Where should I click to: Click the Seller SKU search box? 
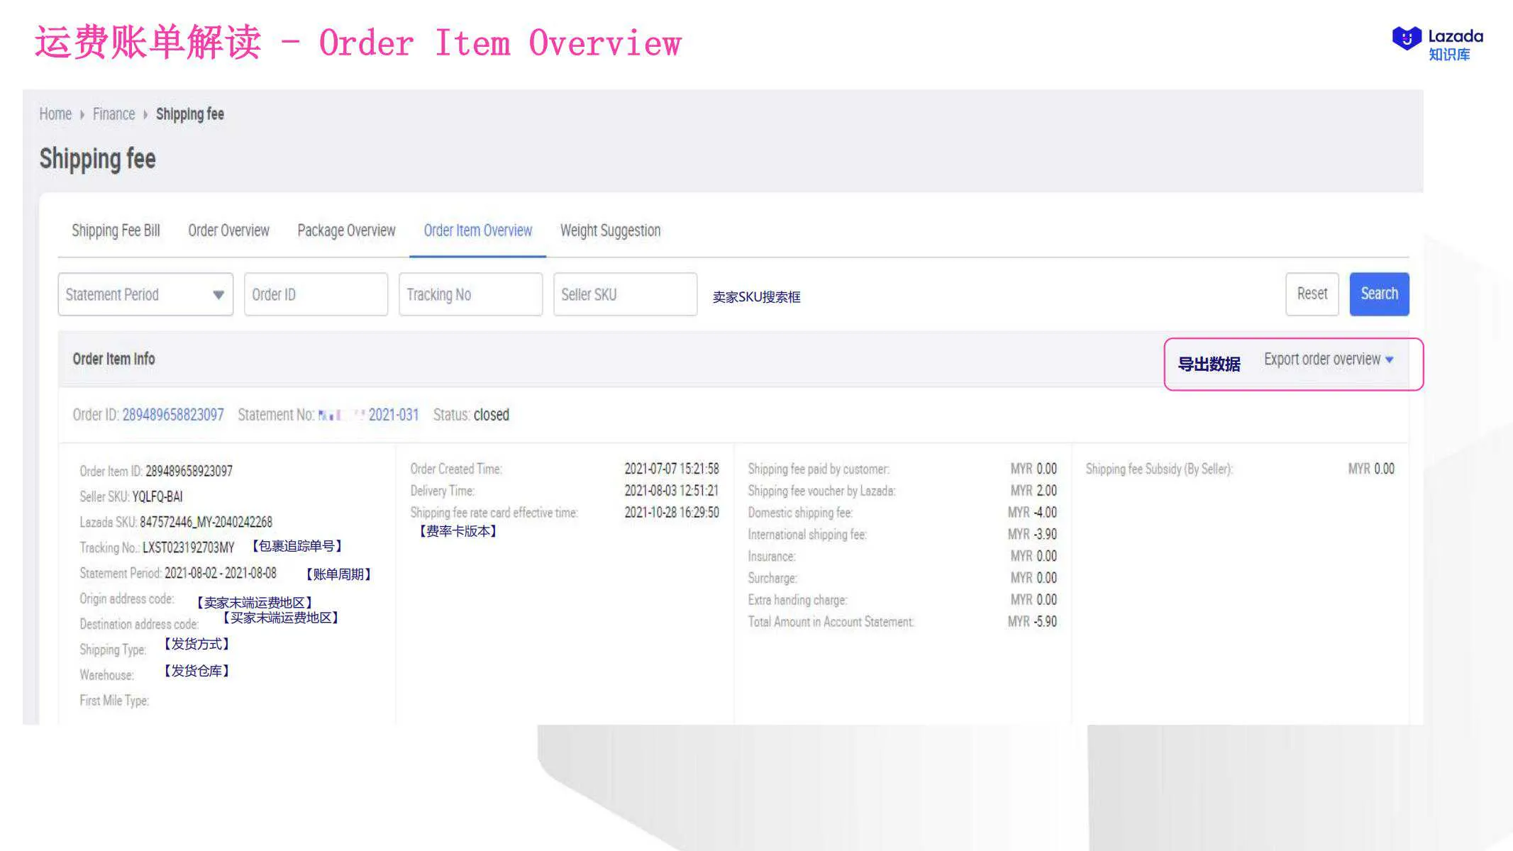pos(625,294)
